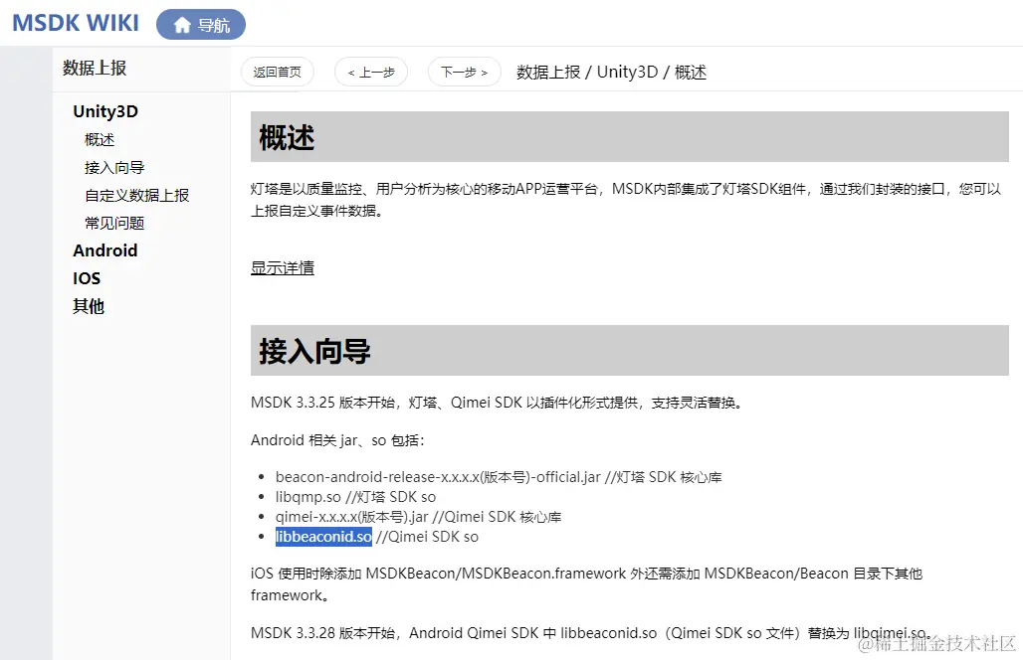Click the libqmp.so list item
This screenshot has height=660, width=1023.
355,497
